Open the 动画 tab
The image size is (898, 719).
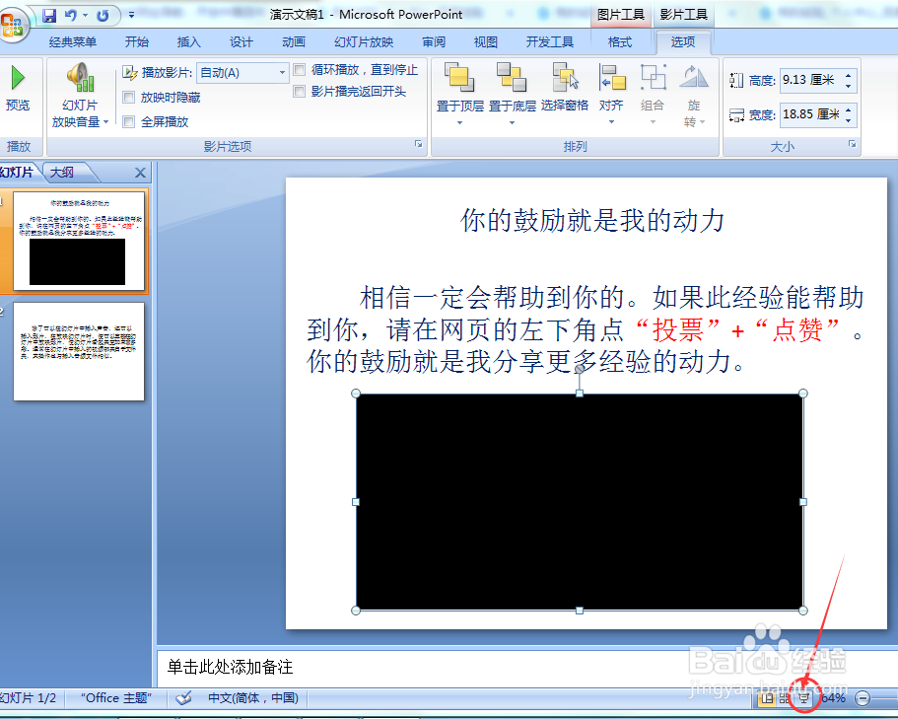coord(294,41)
